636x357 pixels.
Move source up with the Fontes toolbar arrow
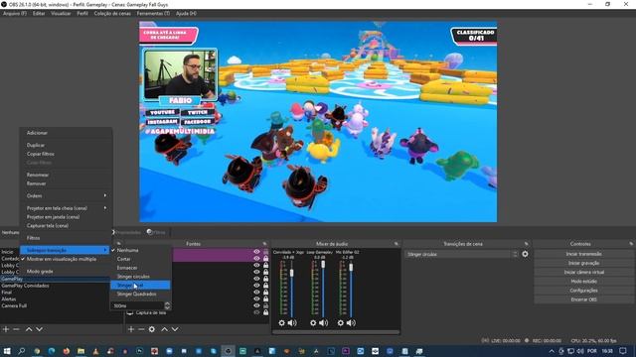(x=164, y=329)
